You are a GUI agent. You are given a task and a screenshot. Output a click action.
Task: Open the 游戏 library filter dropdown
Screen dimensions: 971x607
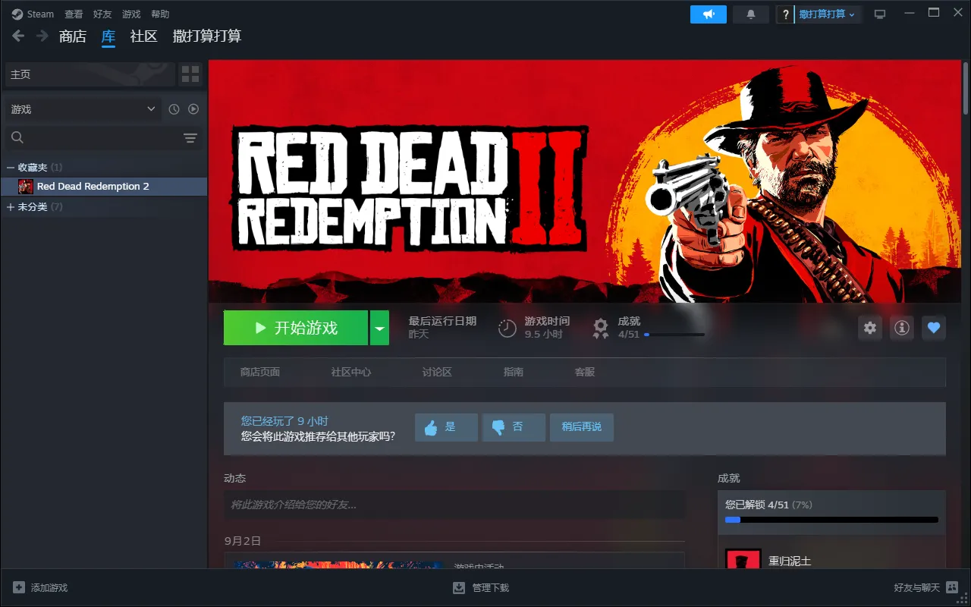coord(82,109)
